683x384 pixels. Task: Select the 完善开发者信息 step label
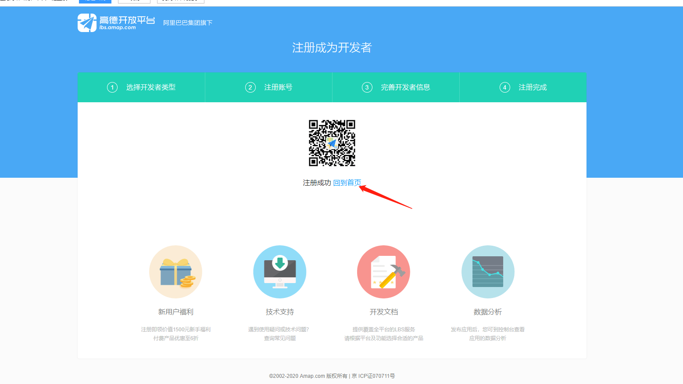(405, 87)
